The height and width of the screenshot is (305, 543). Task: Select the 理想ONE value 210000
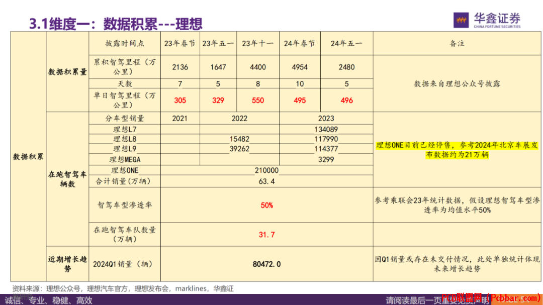pyautogui.click(x=266, y=170)
